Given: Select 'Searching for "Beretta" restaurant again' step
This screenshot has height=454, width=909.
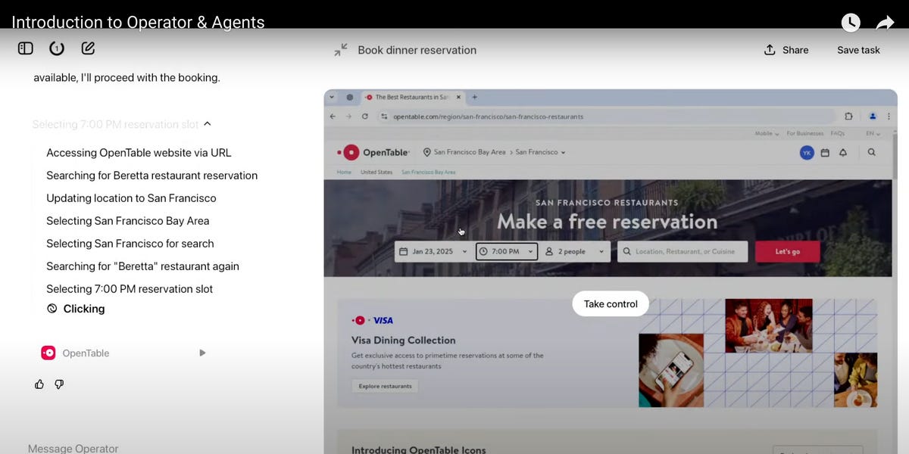Looking at the screenshot, I should (x=142, y=266).
